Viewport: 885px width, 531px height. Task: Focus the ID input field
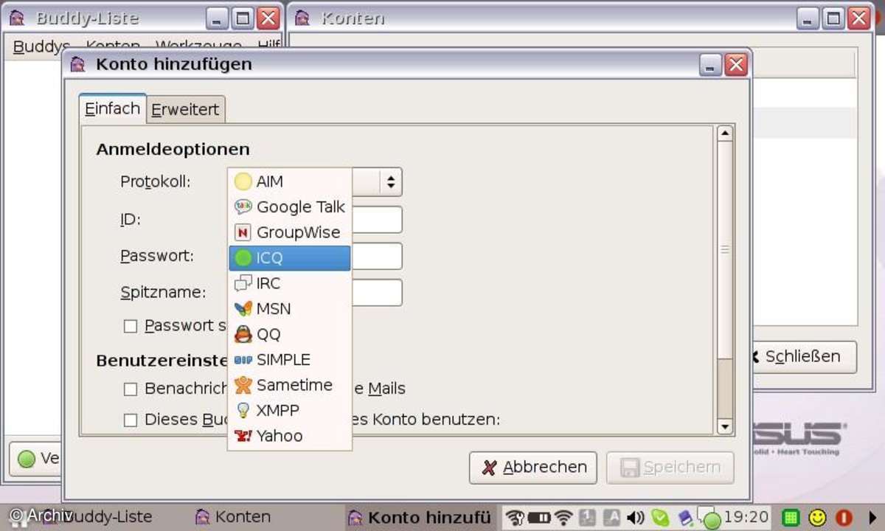(x=376, y=220)
